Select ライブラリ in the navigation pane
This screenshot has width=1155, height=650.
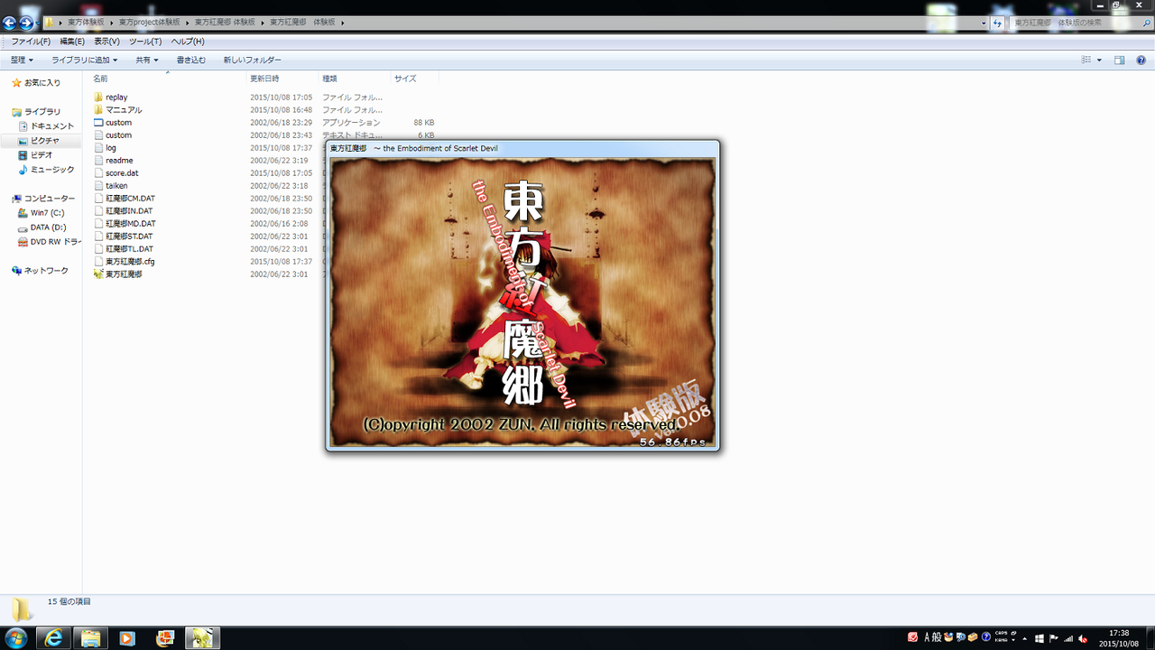tap(42, 111)
